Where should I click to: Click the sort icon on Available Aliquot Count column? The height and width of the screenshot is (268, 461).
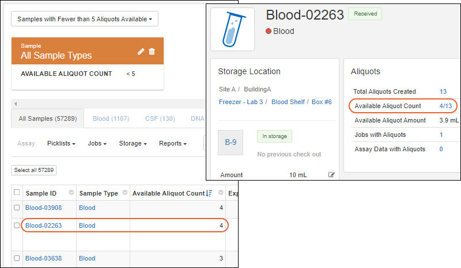(x=210, y=193)
